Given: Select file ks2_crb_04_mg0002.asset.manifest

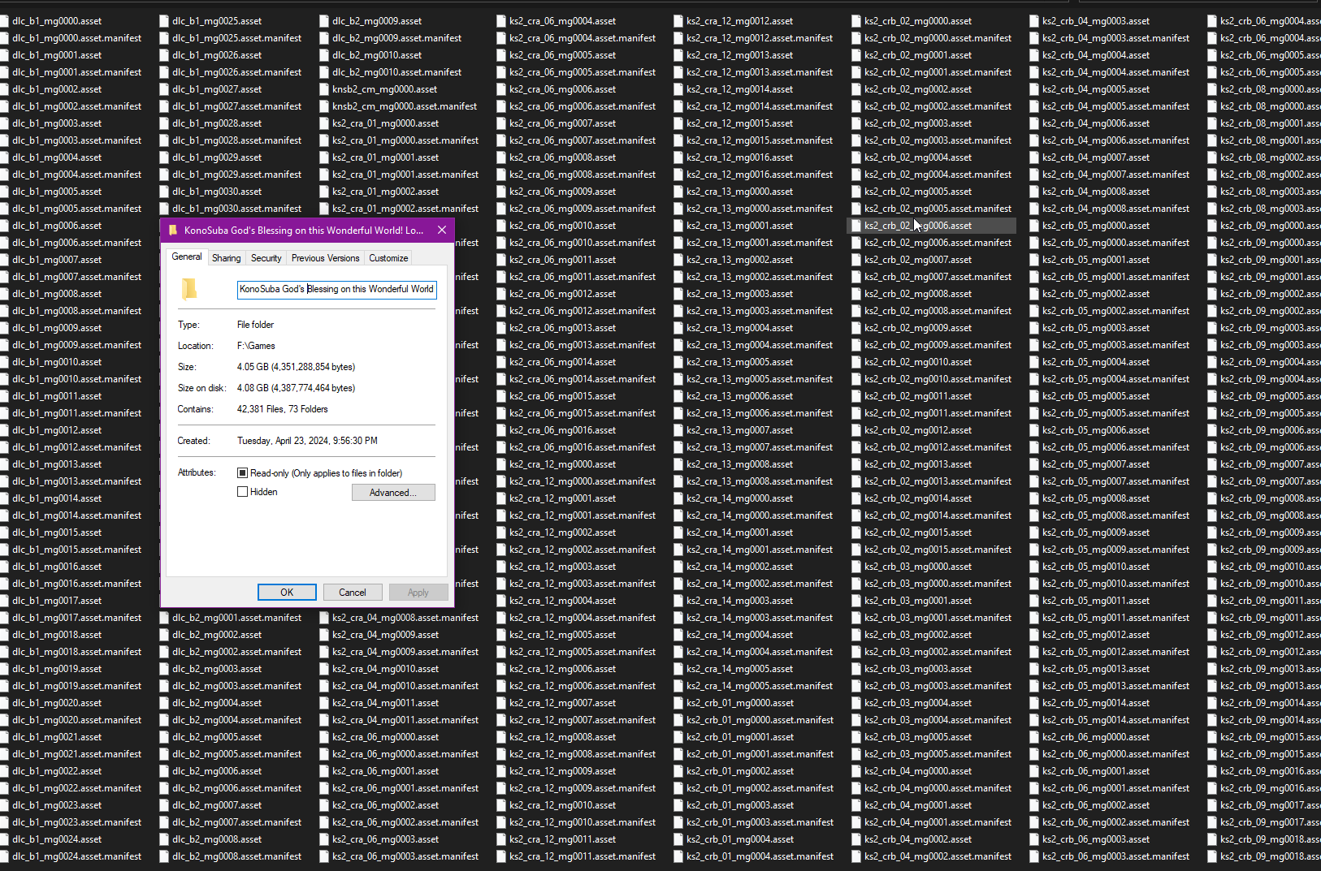Looking at the screenshot, I should (x=938, y=856).
